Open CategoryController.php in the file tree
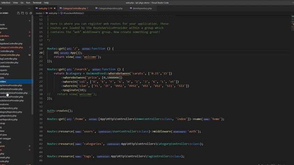The height and width of the screenshot is (165, 294). (x=11, y=47)
